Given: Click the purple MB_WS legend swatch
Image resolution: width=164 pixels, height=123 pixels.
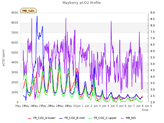Looking at the screenshot, I should click(122, 118).
